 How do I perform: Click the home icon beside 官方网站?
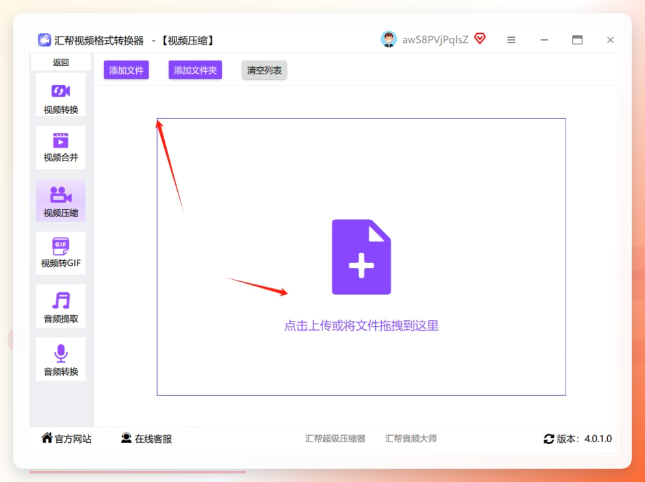click(47, 438)
